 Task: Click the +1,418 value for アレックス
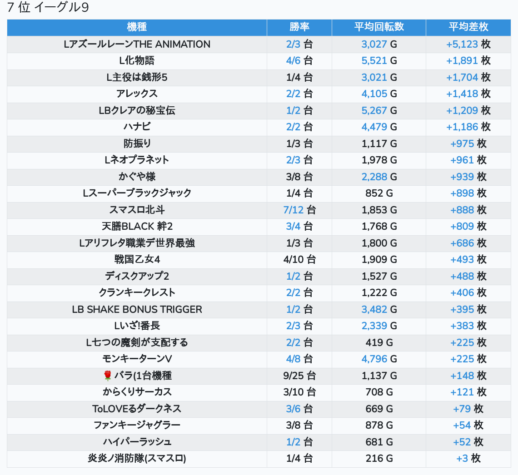462,94
